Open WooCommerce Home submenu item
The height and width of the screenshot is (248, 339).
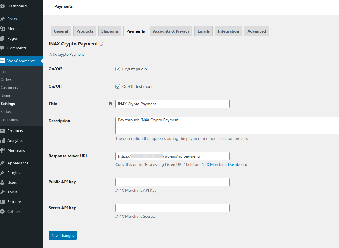tap(5, 72)
